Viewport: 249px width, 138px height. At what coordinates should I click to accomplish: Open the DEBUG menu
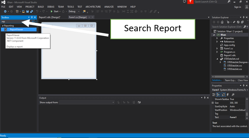(51, 7)
